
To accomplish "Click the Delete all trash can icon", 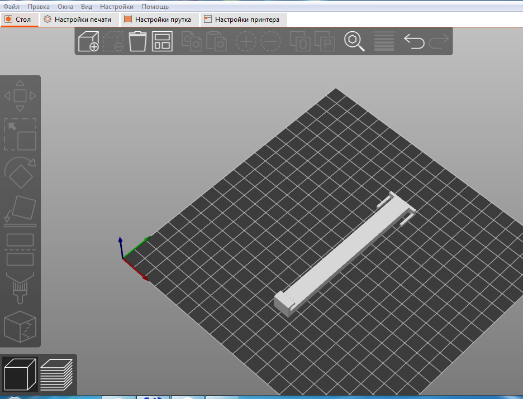I will click(x=137, y=42).
